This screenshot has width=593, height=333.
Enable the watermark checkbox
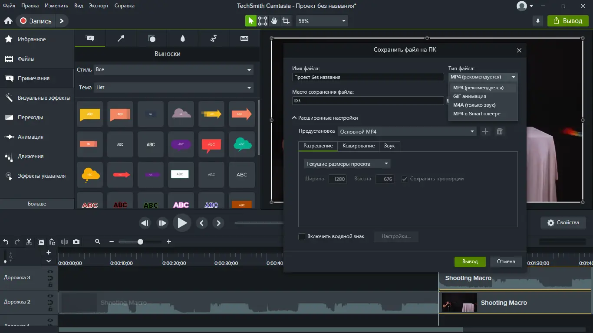pyautogui.click(x=302, y=237)
